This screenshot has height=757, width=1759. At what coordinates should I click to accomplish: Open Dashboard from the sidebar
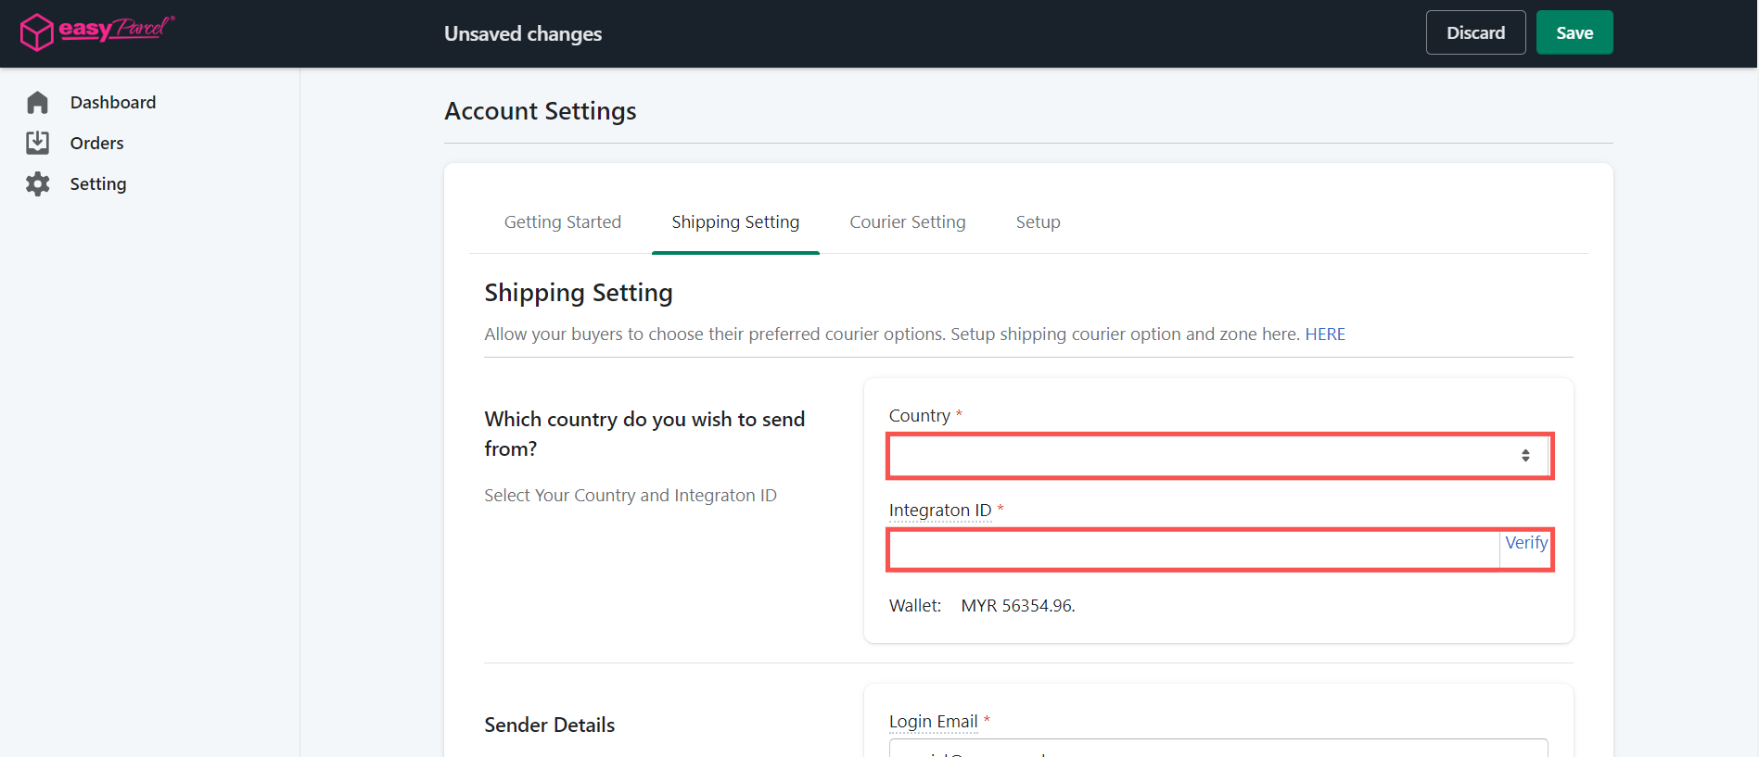(x=112, y=102)
